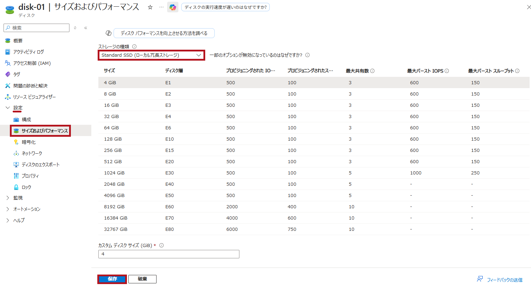Open the ストレージの種類 dropdown
Image resolution: width=531 pixels, height=289 pixels.
pos(151,55)
